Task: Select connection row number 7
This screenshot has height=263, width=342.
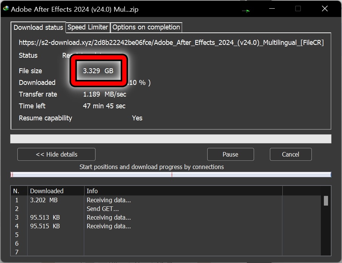Action: click(166, 252)
